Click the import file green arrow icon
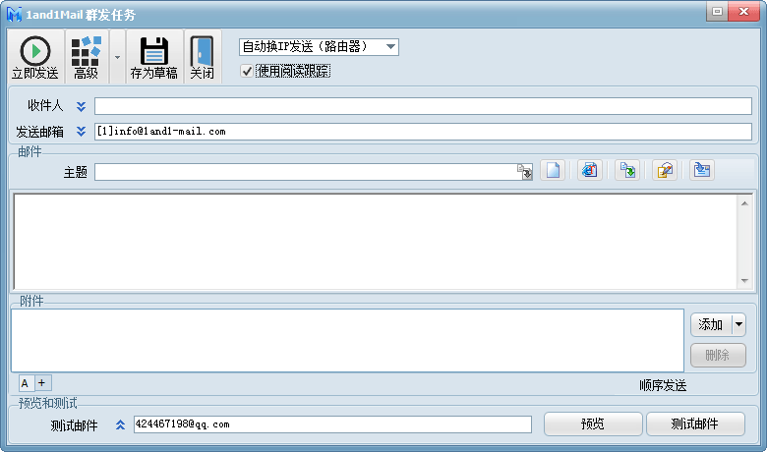This screenshot has height=452, width=767. [627, 171]
